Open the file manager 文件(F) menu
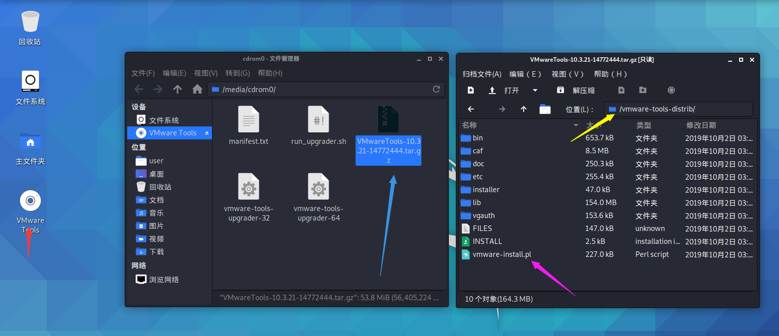Image resolution: width=779 pixels, height=336 pixels. [x=143, y=73]
